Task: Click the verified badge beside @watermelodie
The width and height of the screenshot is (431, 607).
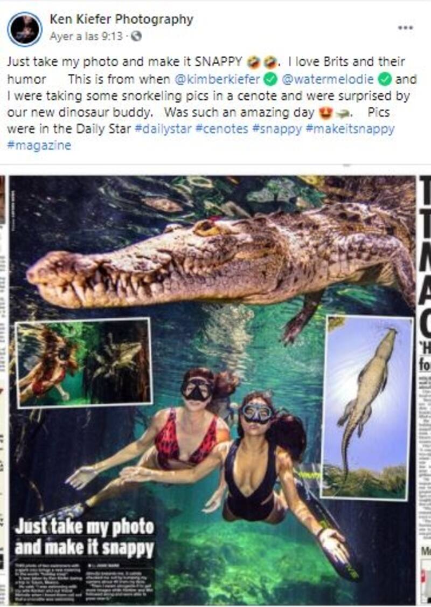Action: 385,79
